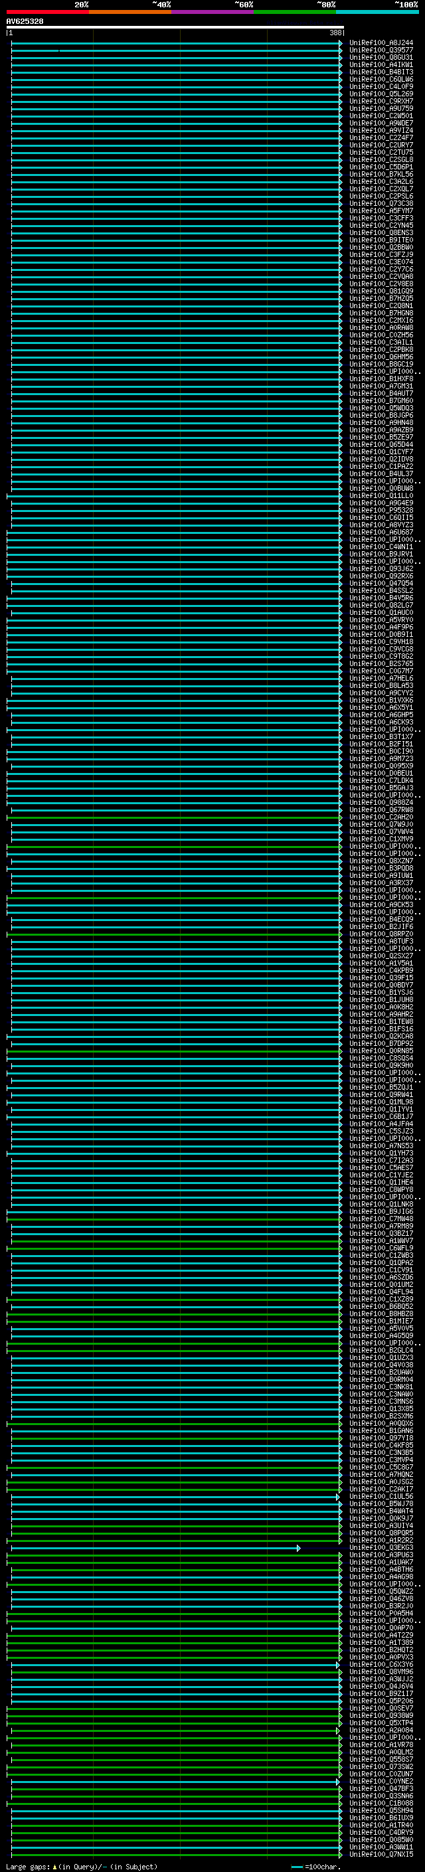Open hit UniRef100_B4BIT3

click(381, 72)
